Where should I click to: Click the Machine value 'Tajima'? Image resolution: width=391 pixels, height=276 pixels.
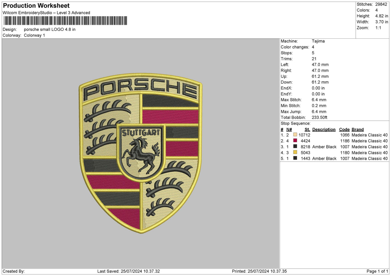click(x=318, y=41)
